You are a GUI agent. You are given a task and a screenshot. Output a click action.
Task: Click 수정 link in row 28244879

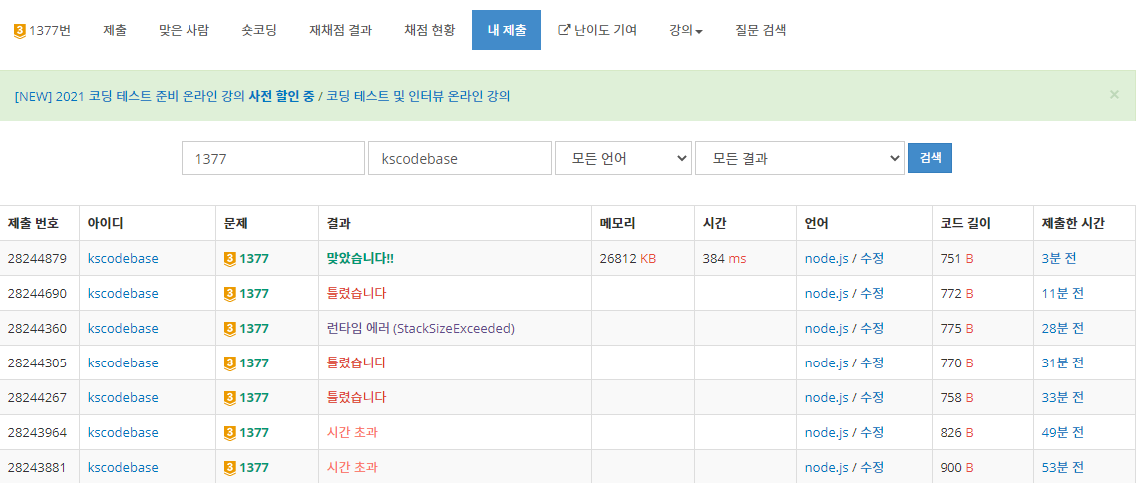(872, 258)
